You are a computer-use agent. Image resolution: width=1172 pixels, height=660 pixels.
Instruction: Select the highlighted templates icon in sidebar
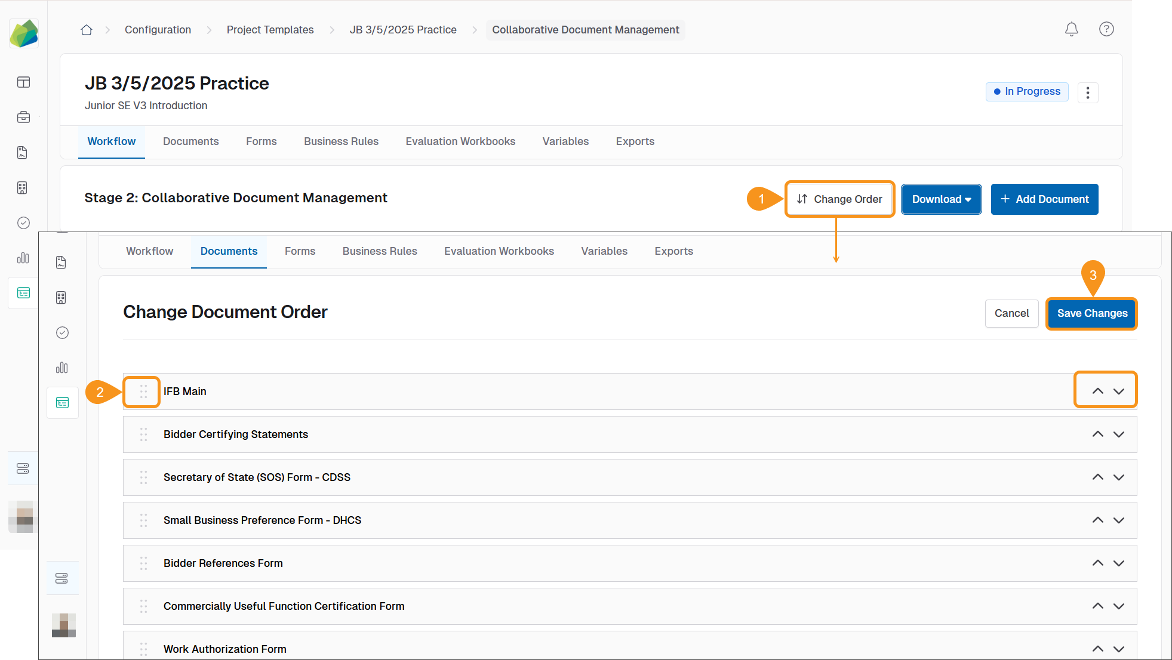23,292
